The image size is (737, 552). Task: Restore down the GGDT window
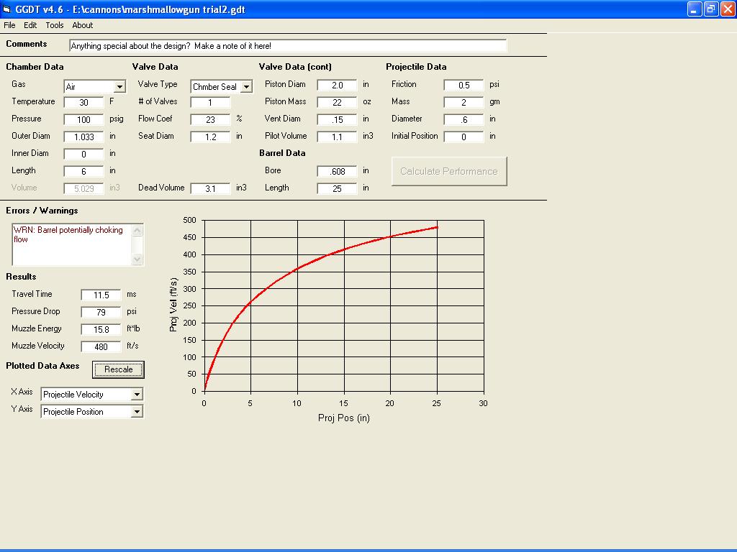pos(710,9)
